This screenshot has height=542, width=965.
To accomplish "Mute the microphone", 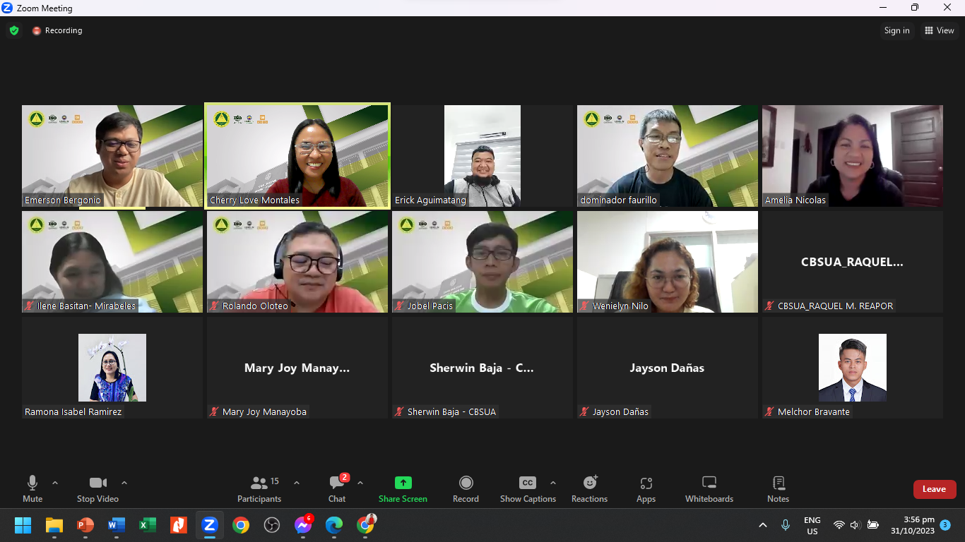I will click(x=32, y=489).
